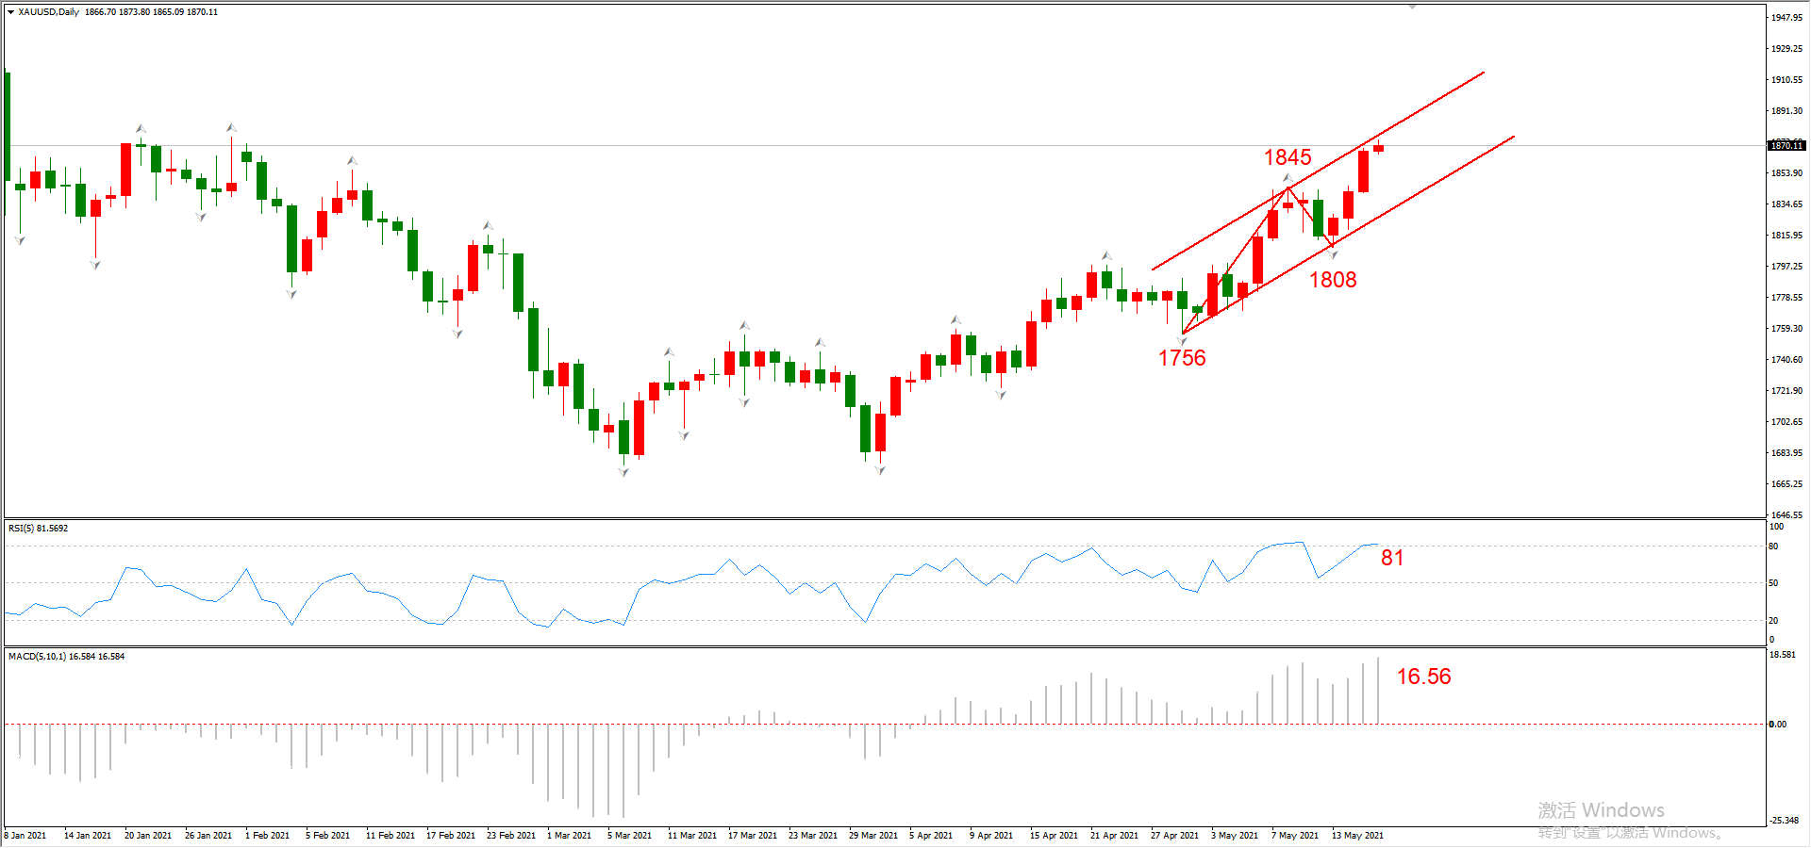
Task: Click the 1 Mar 2021 date label
Action: (x=570, y=836)
